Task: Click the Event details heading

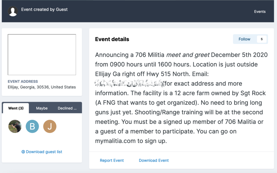Action: [x=112, y=39]
